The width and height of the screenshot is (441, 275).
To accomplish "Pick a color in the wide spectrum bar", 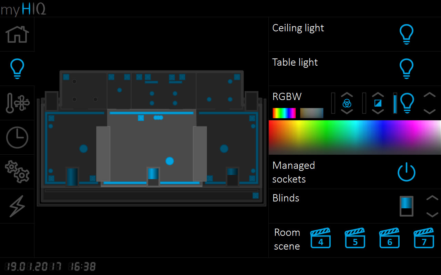I will click(355, 137).
